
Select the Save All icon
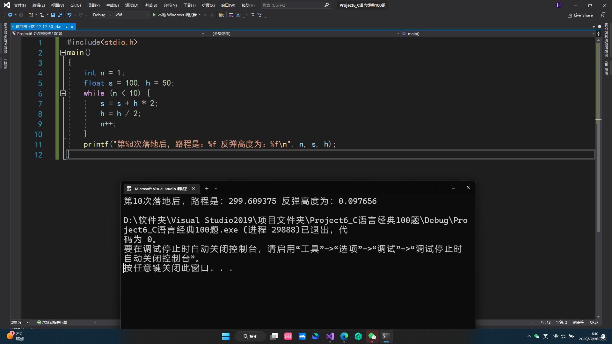60,15
